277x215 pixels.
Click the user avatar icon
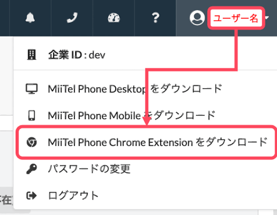[197, 18]
